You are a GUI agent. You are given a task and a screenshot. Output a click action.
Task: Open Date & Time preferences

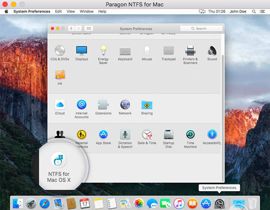click(x=147, y=137)
